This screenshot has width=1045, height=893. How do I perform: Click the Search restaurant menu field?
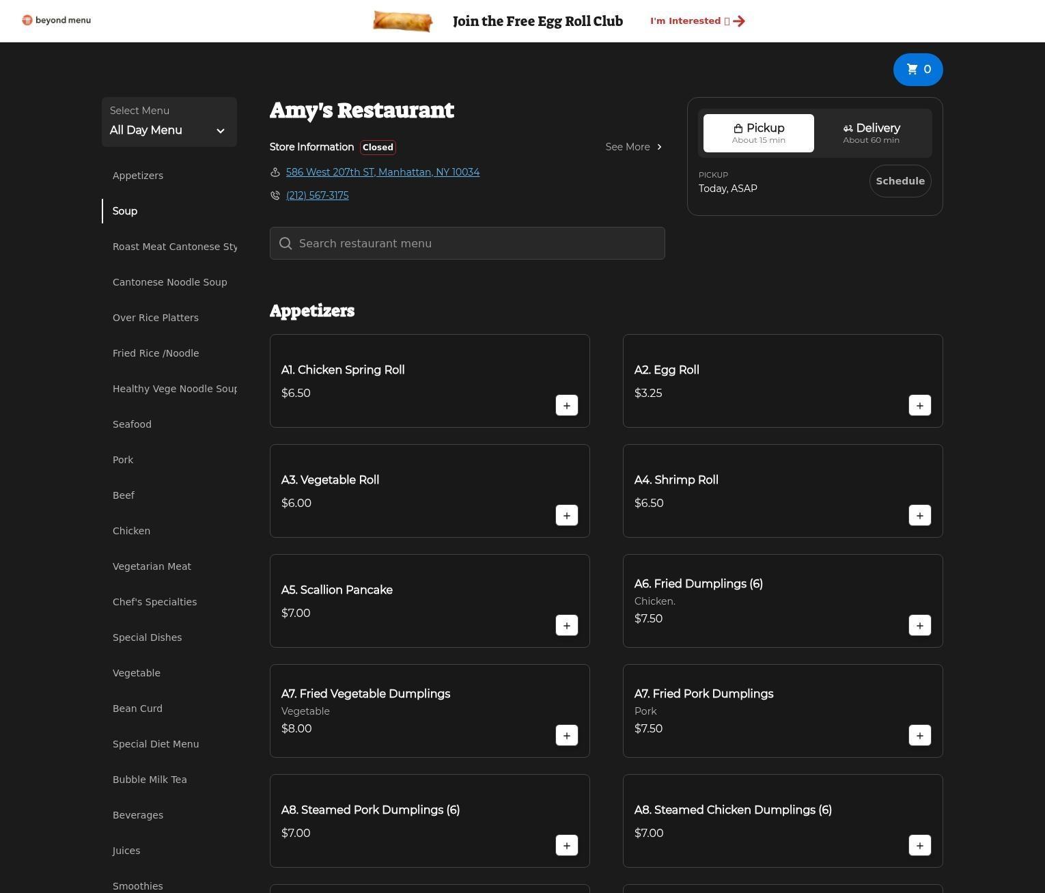click(x=467, y=244)
